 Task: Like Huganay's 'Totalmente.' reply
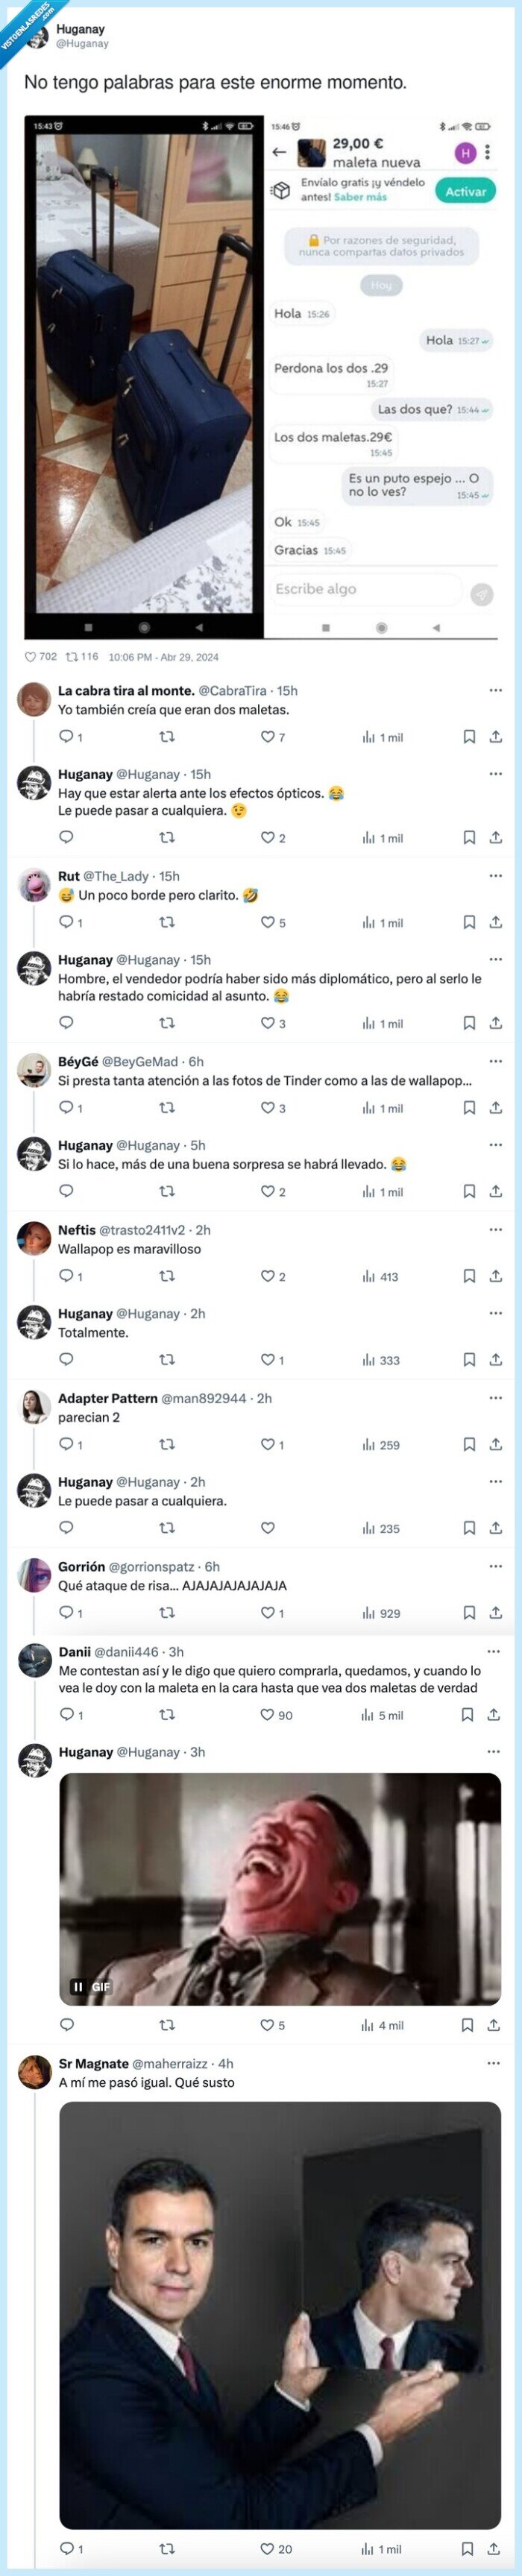tap(267, 1360)
